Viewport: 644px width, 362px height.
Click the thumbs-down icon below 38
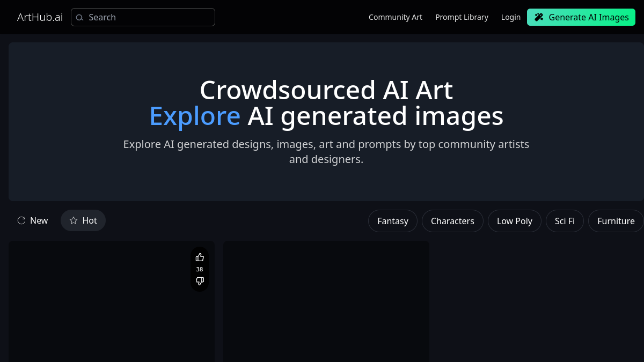[x=200, y=281]
